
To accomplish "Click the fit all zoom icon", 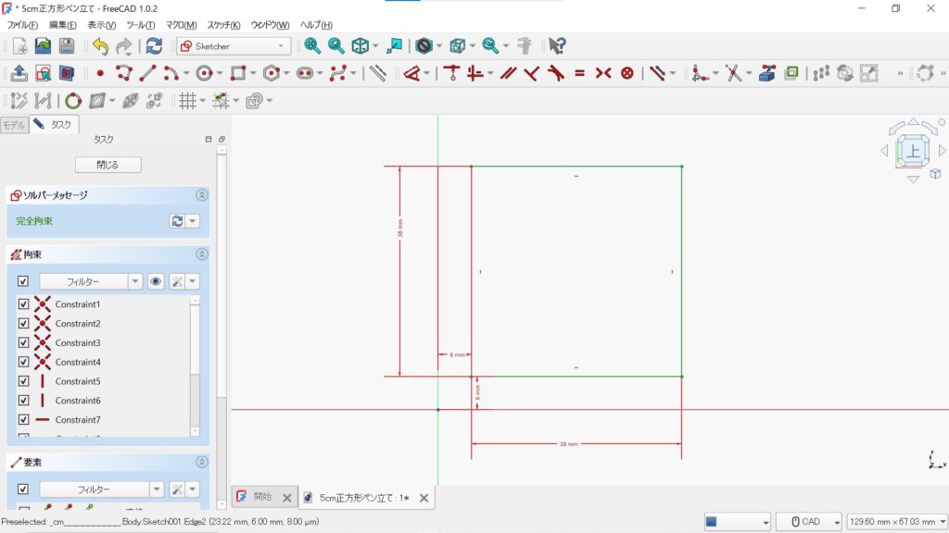I will tap(312, 45).
